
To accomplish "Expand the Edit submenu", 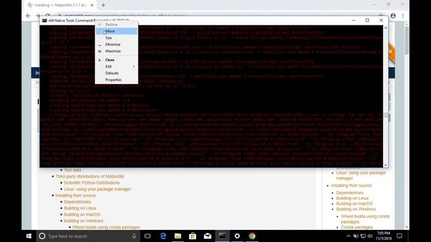I will click(117, 67).
